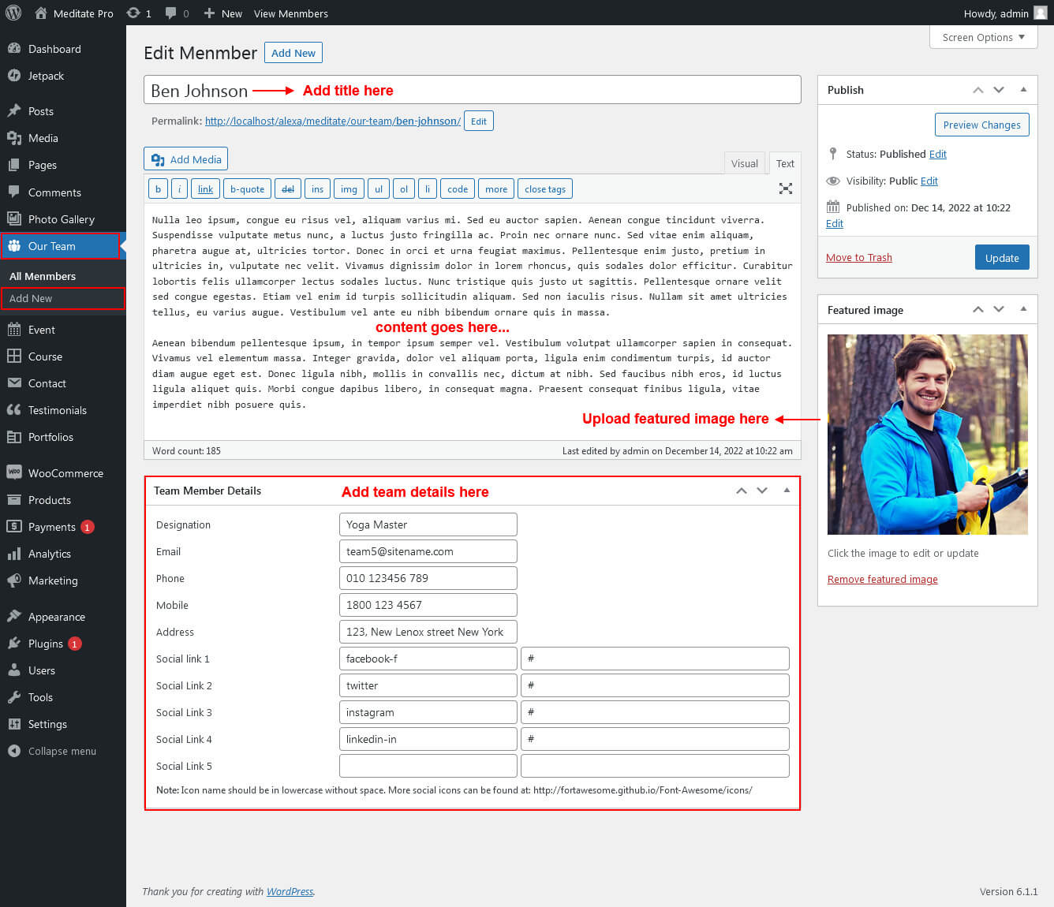This screenshot has width=1054, height=907.
Task: Click Add New button beside Edit Menmber
Action: tap(293, 53)
